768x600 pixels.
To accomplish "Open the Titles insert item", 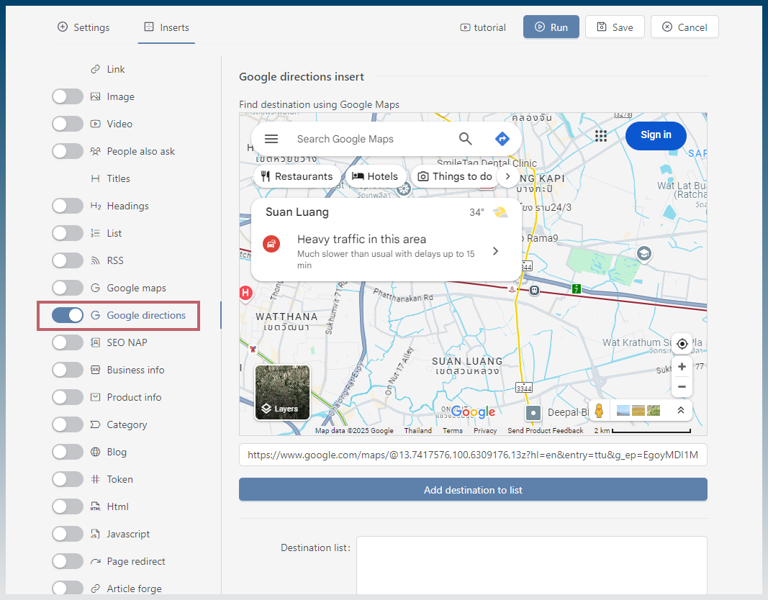I will 119,178.
